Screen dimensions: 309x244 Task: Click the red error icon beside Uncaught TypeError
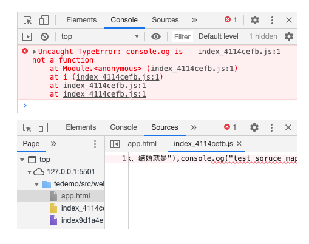[x=25, y=51]
